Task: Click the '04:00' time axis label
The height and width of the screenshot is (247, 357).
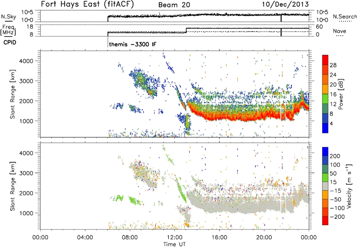Action: [85, 238]
